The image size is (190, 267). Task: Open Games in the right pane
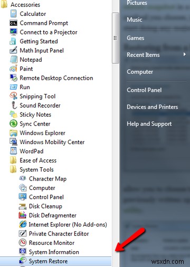pos(136,38)
